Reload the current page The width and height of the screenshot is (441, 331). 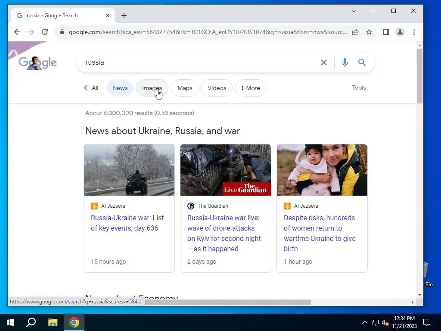point(45,32)
